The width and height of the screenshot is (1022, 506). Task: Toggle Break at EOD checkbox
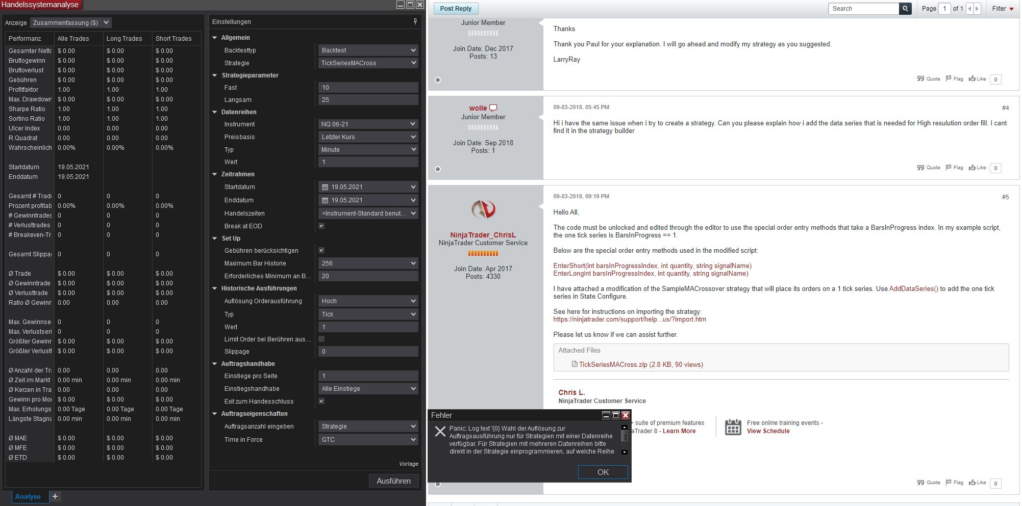coord(321,226)
